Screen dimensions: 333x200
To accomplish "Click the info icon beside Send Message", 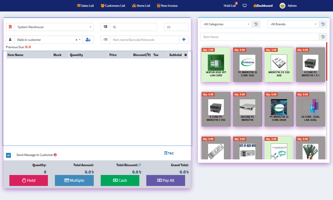I will [x=55, y=155].
